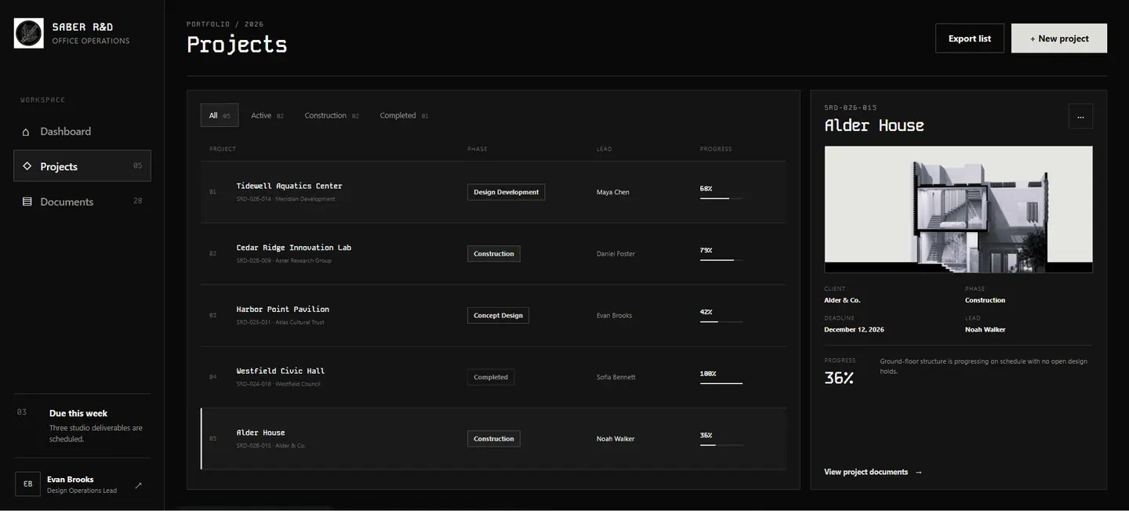Switch to the Active filter tab
The image size is (1129, 511).
[267, 115]
